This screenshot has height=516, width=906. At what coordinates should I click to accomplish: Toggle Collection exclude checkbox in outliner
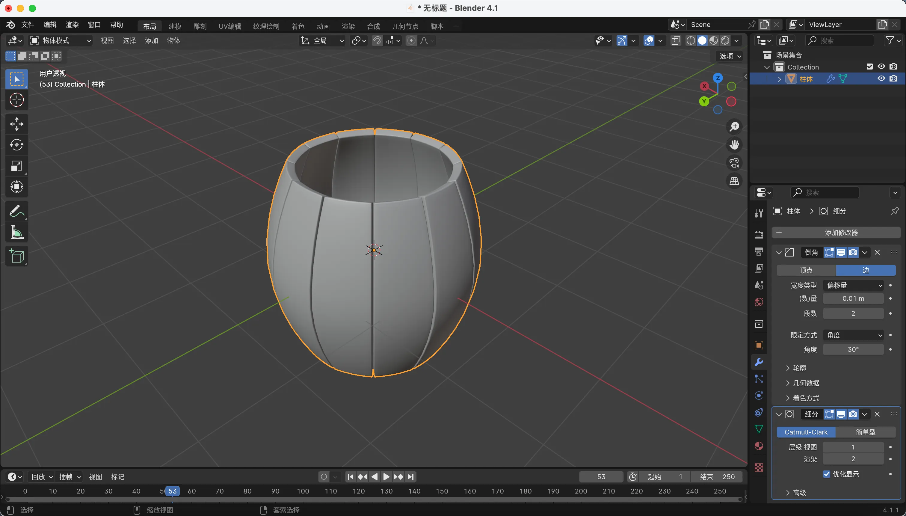pos(869,67)
